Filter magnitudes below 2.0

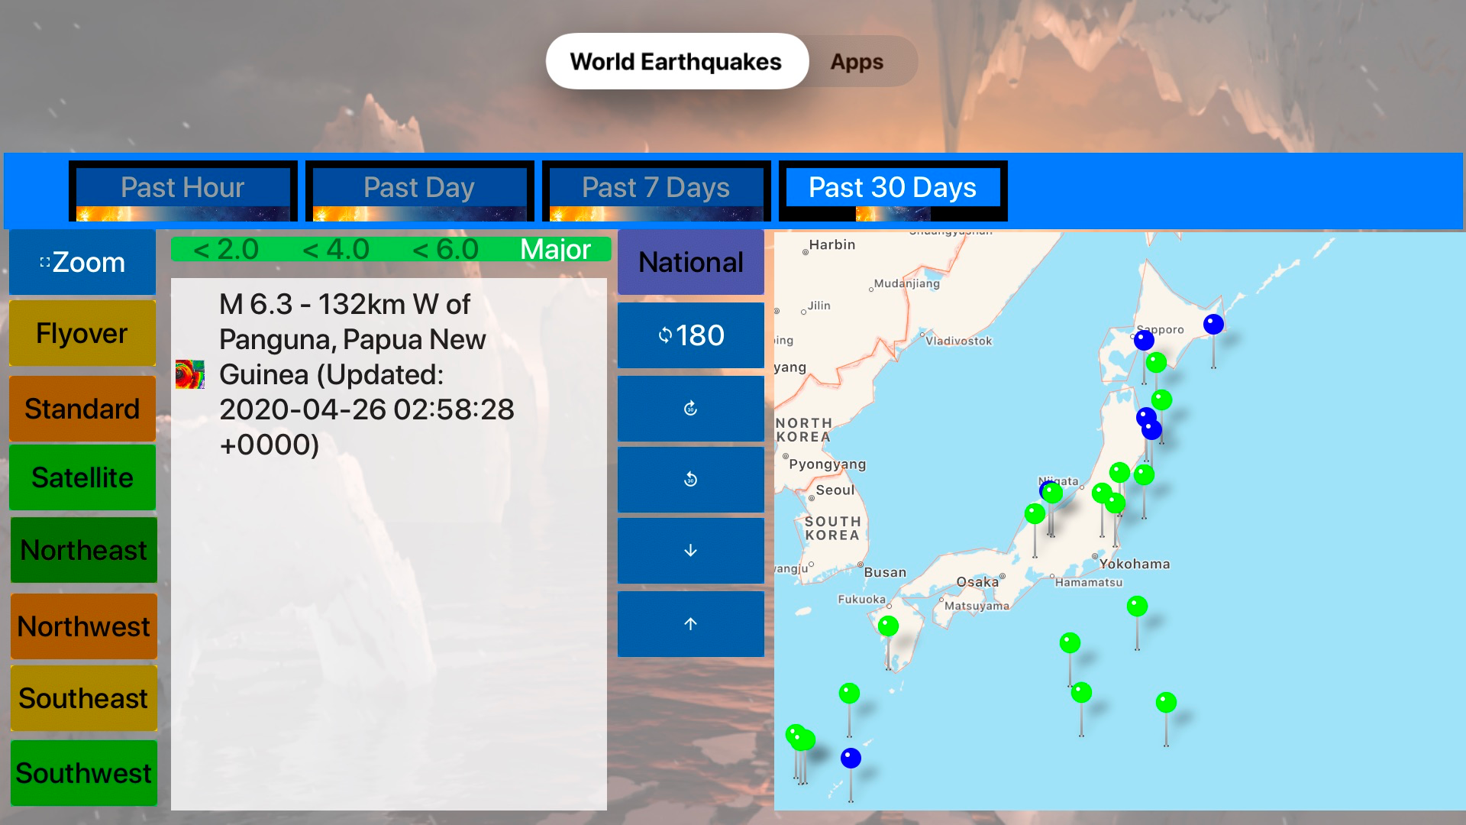pyautogui.click(x=226, y=249)
